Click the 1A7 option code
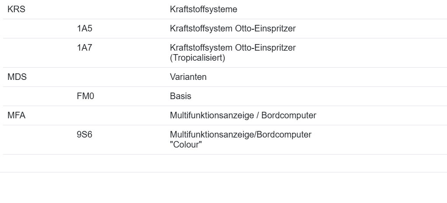 [84, 48]
